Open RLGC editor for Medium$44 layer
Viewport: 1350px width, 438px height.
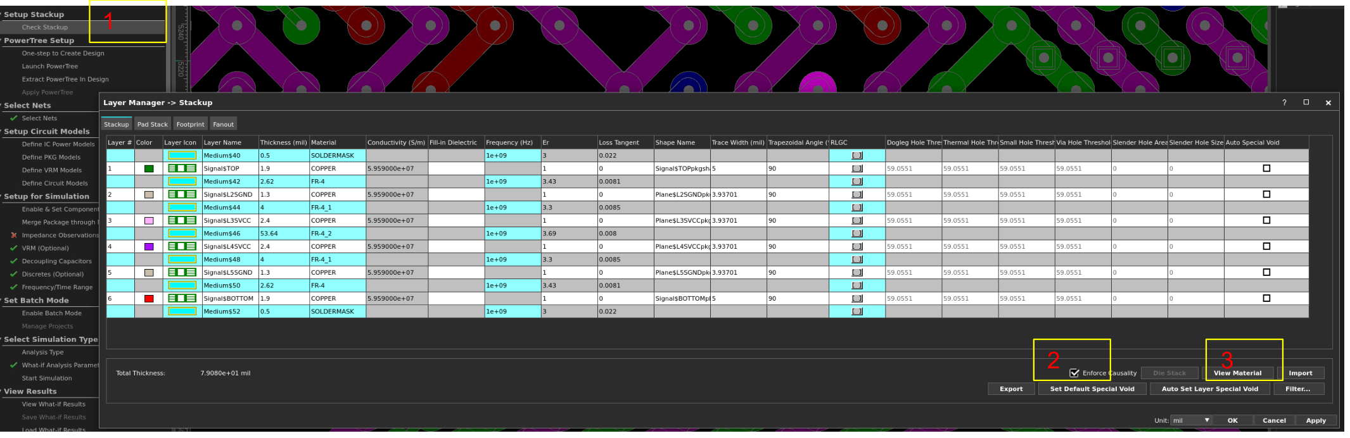[857, 207]
